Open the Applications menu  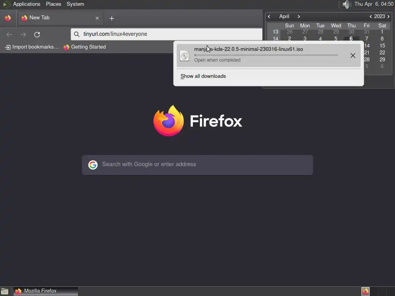click(27, 4)
